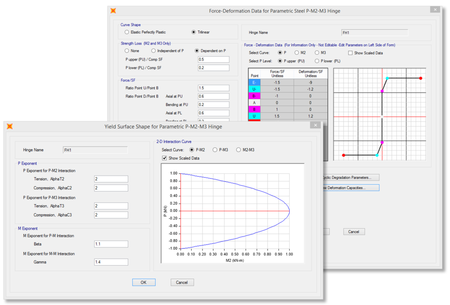The width and height of the screenshot is (450, 305).
Task: Click the Force/SF Unitless column header
Action: pyautogui.click(x=277, y=74)
